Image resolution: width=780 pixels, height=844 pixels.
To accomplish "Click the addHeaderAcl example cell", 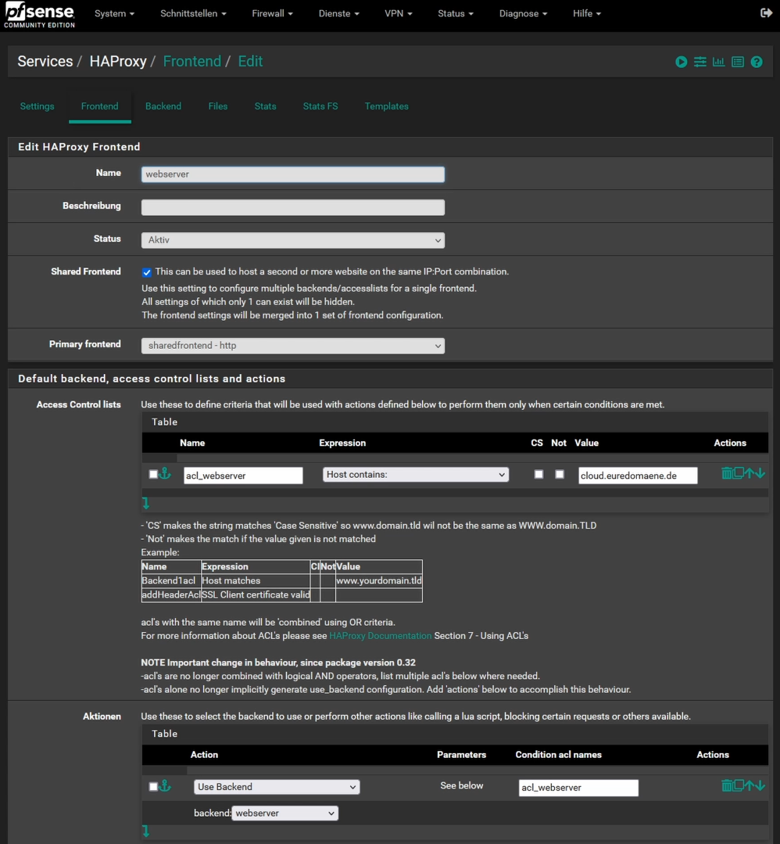I will [171, 594].
